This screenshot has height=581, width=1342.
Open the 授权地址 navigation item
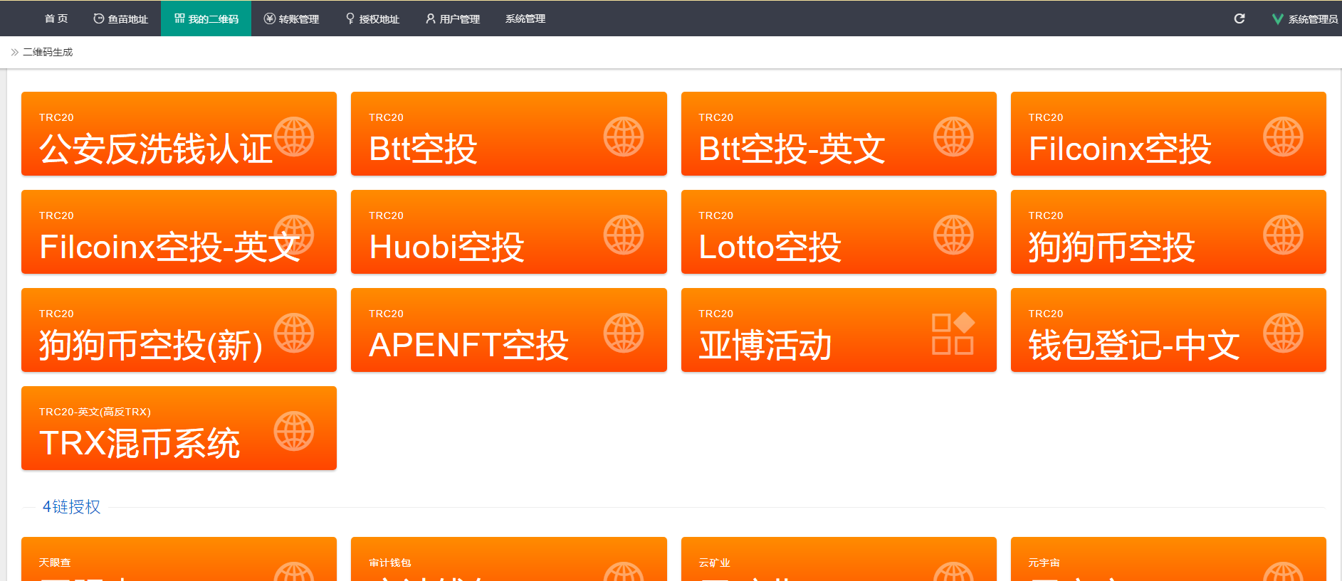point(372,19)
